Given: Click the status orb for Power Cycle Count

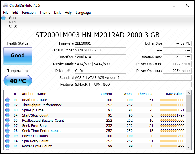Looking at the screenshot, I should pyautogui.click(x=7, y=146).
